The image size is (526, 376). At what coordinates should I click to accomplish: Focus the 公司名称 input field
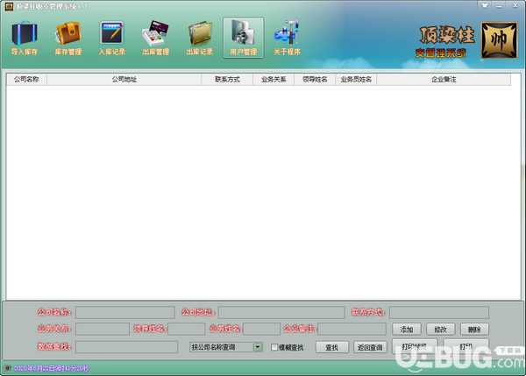click(125, 312)
